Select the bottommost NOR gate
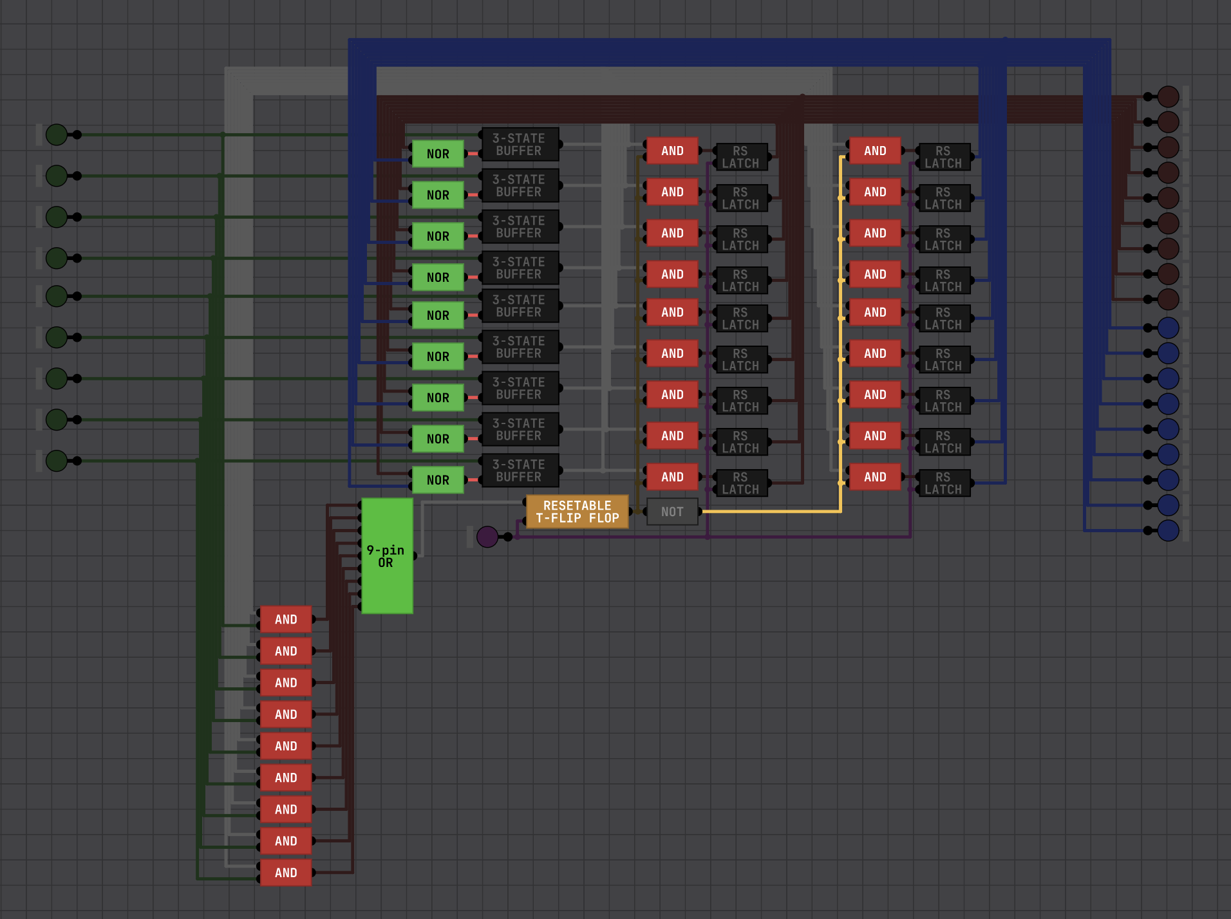 (x=438, y=480)
